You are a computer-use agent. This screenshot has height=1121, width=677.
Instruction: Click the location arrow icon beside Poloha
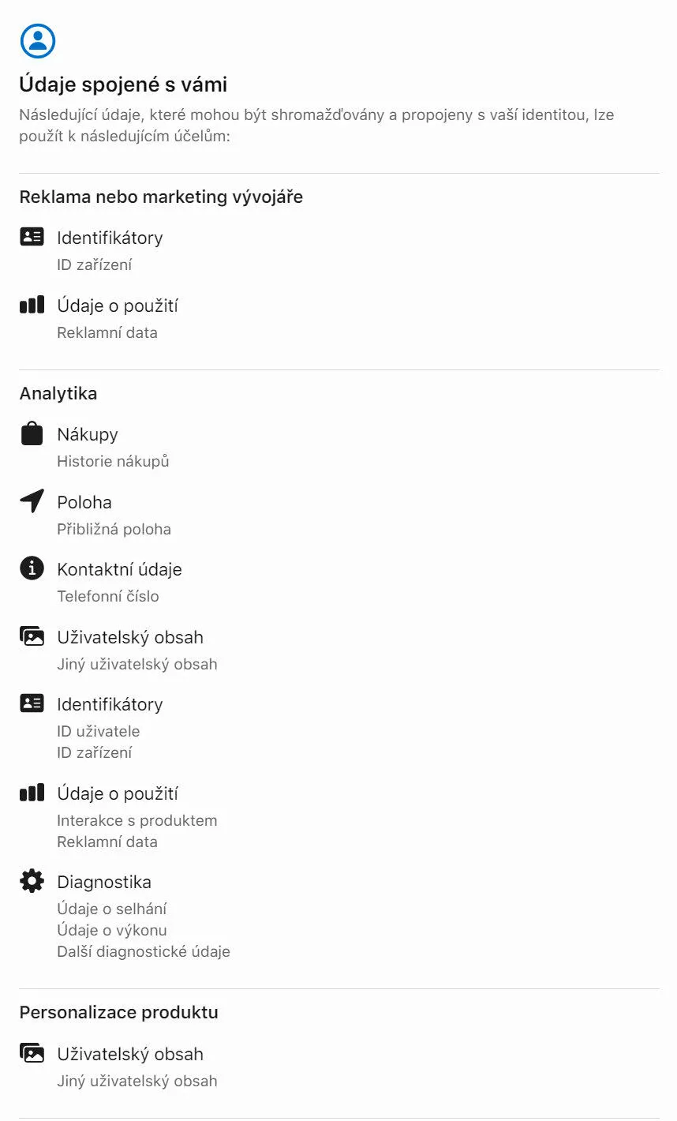point(32,501)
